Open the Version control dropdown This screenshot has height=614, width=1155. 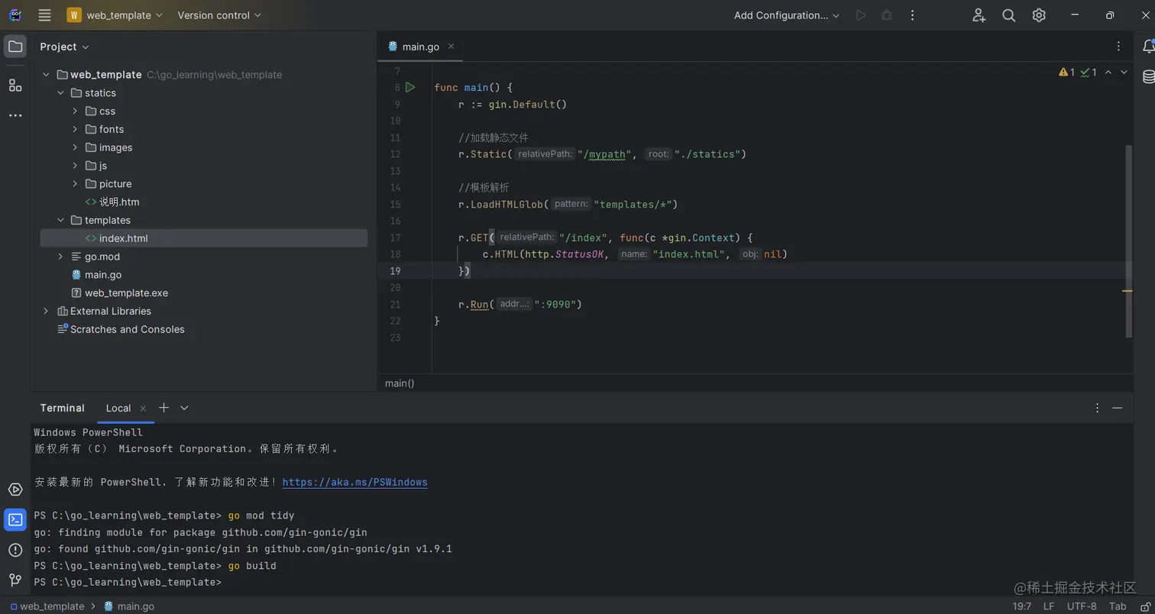[219, 15]
